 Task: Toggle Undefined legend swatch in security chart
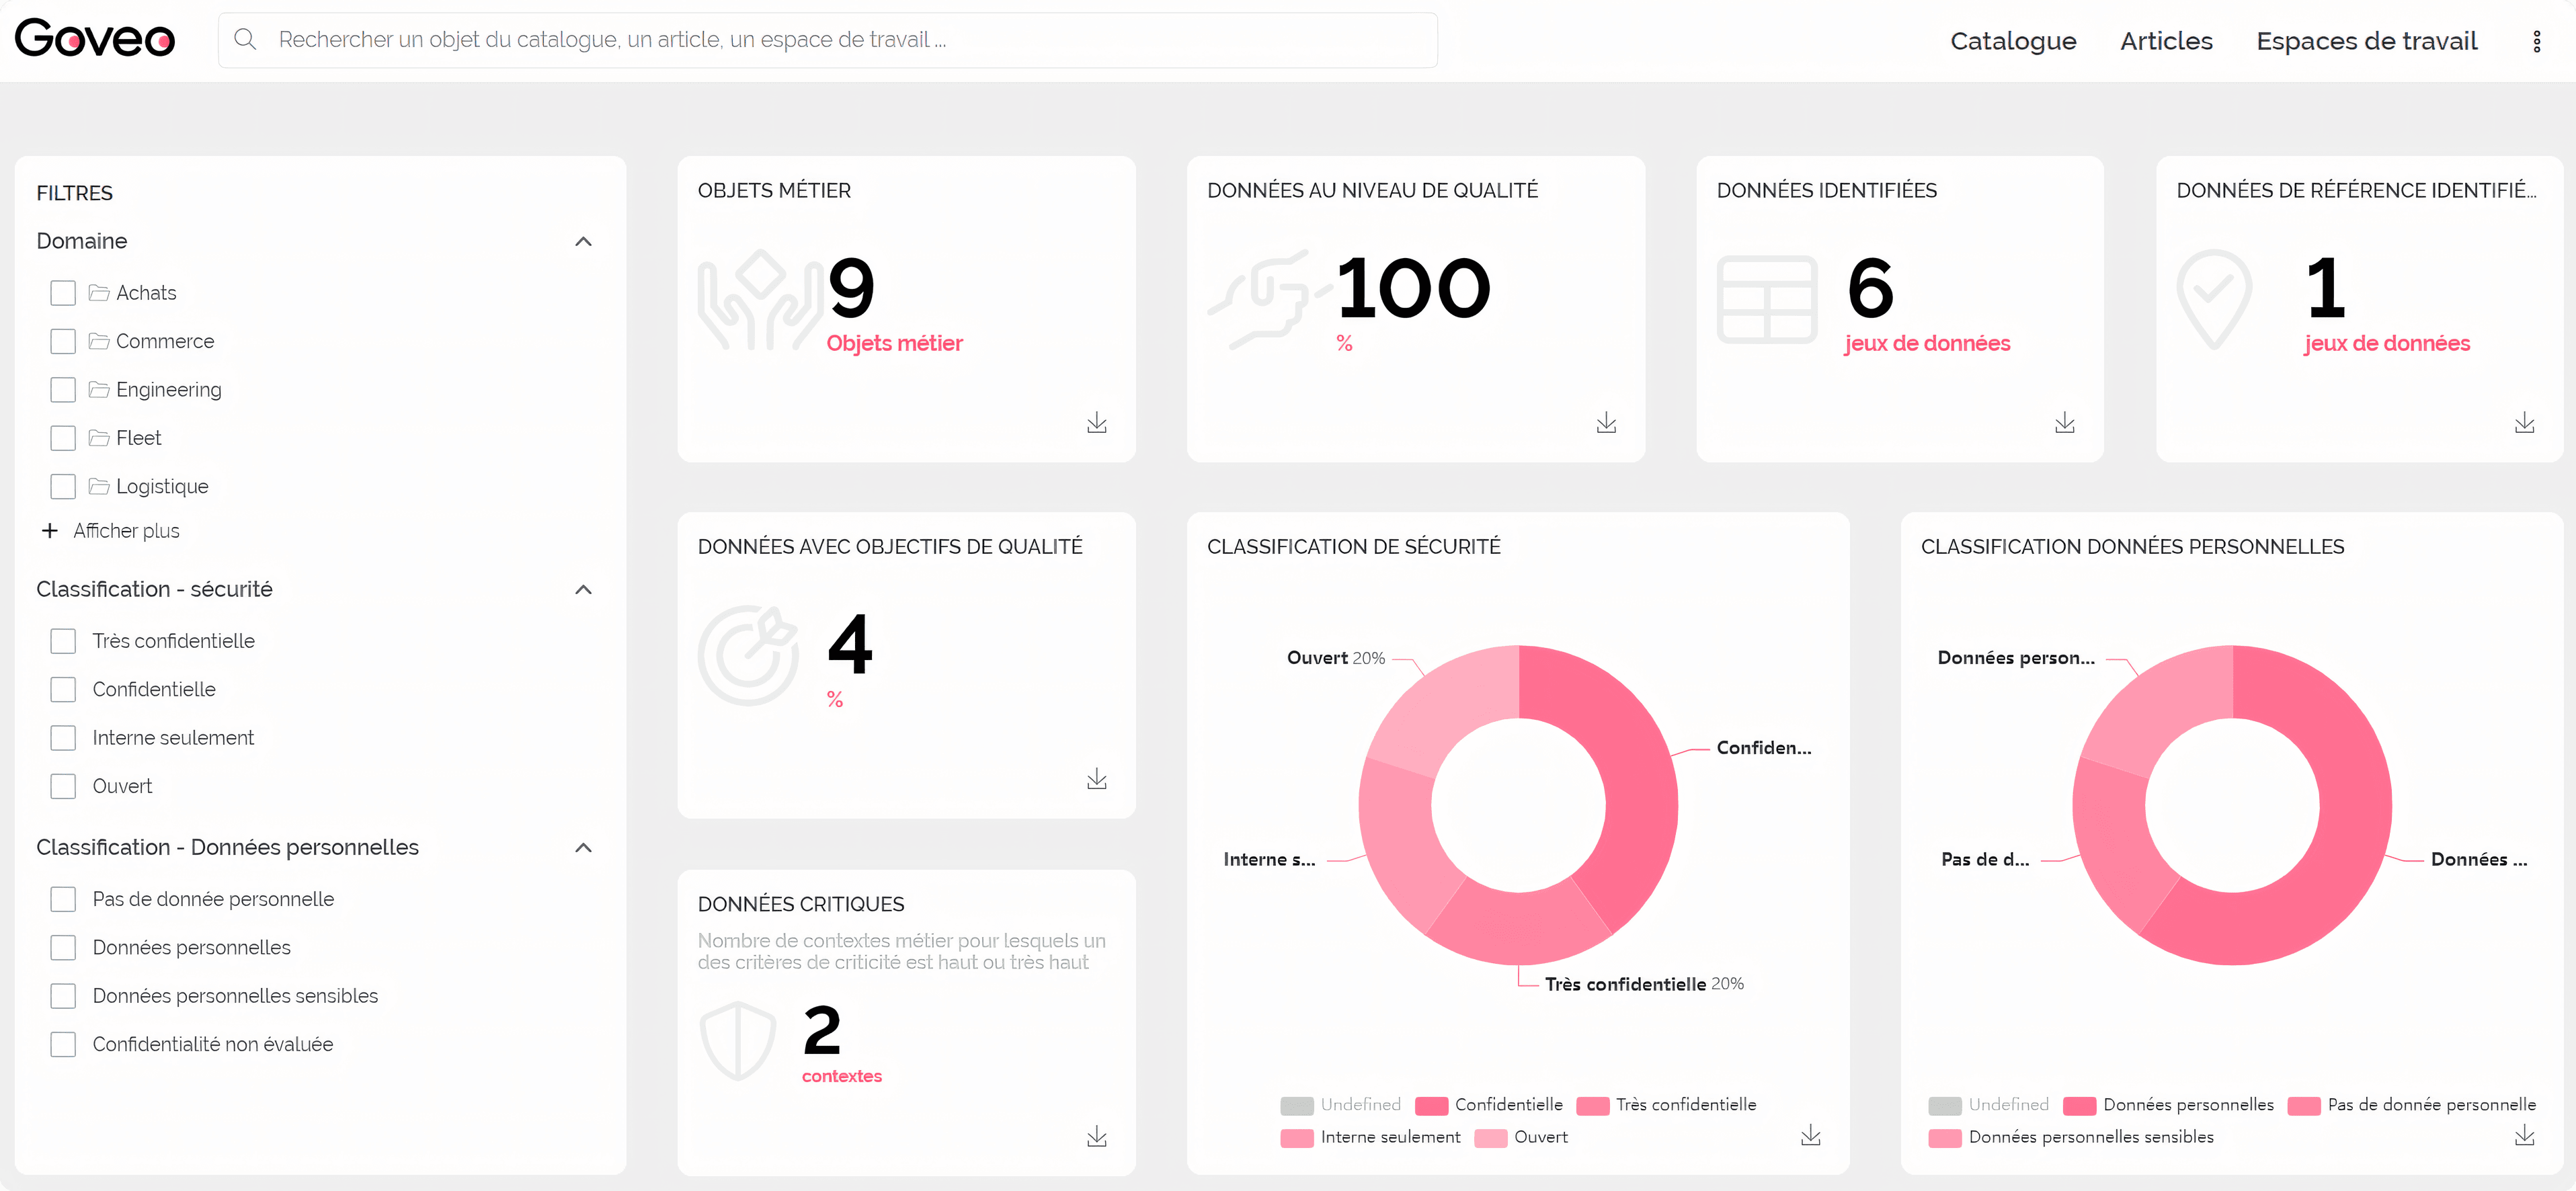(x=1297, y=1105)
